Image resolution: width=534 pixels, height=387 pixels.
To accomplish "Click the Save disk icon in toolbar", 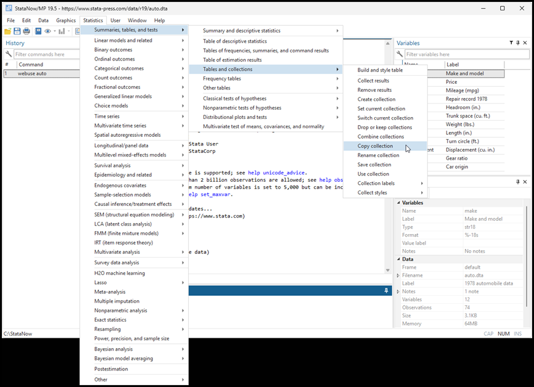I will pos(17,31).
